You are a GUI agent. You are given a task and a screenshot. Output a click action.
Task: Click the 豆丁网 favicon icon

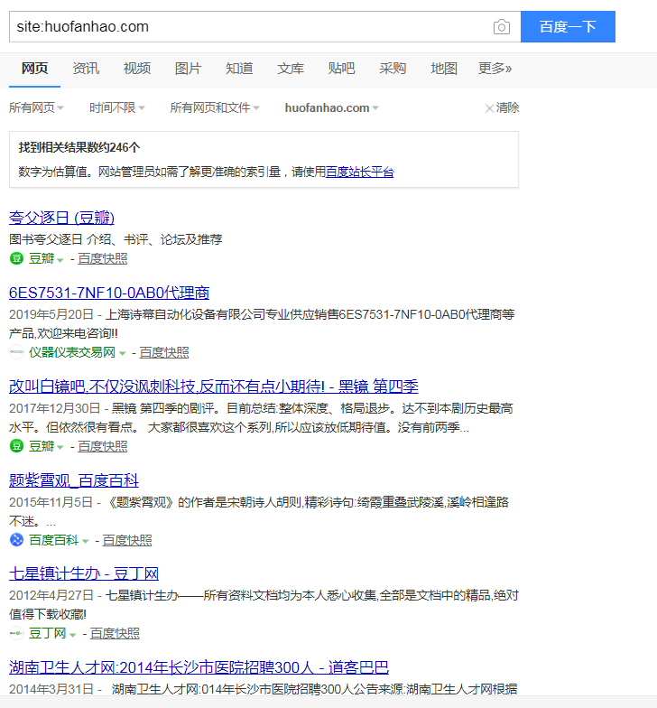[x=16, y=634]
